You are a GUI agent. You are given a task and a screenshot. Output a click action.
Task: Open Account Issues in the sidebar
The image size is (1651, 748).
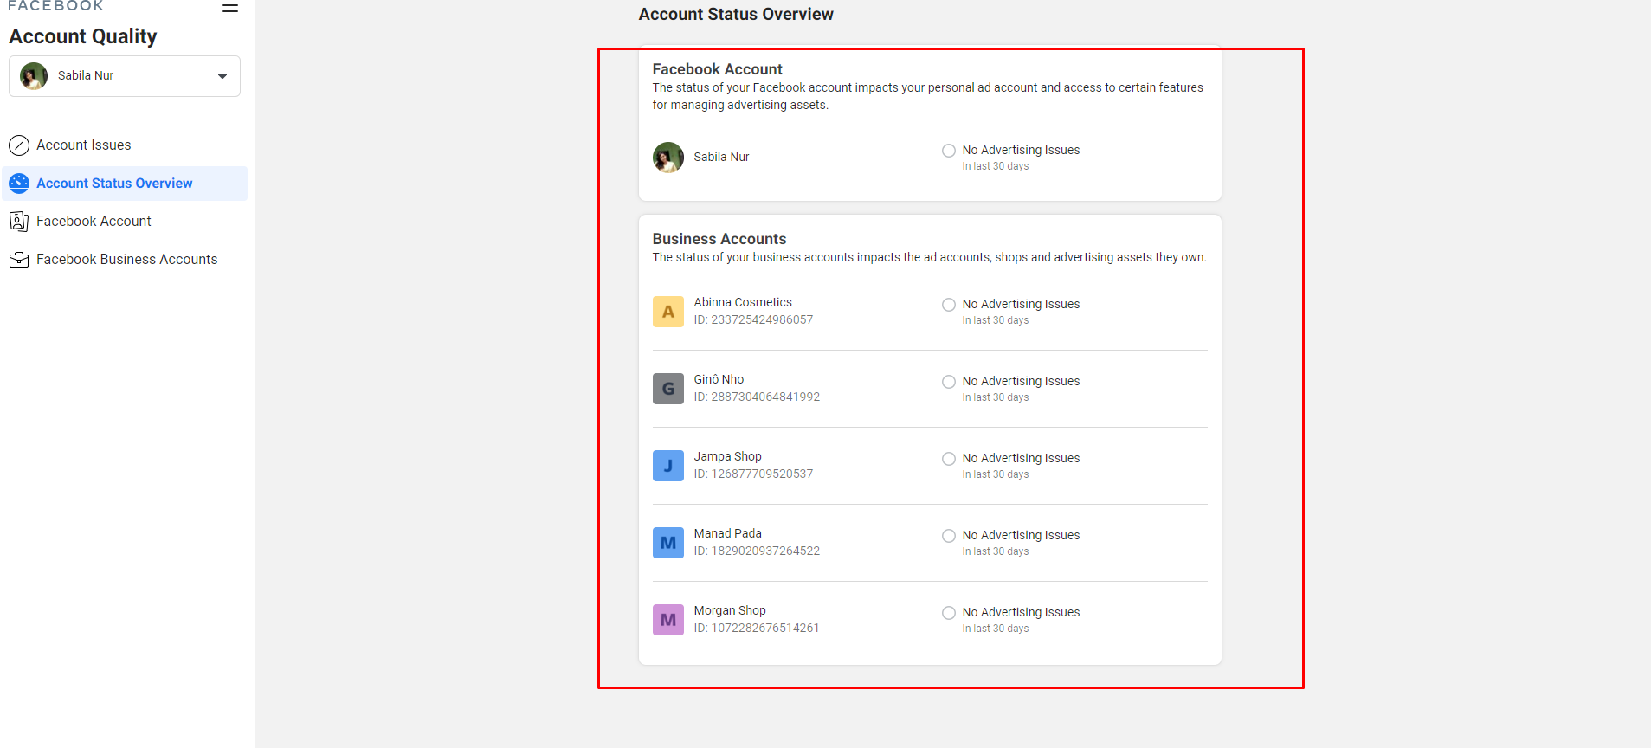(x=84, y=145)
